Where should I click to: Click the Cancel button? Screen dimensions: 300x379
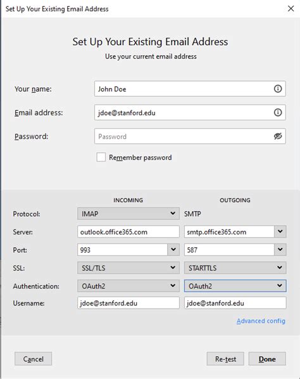(x=34, y=359)
